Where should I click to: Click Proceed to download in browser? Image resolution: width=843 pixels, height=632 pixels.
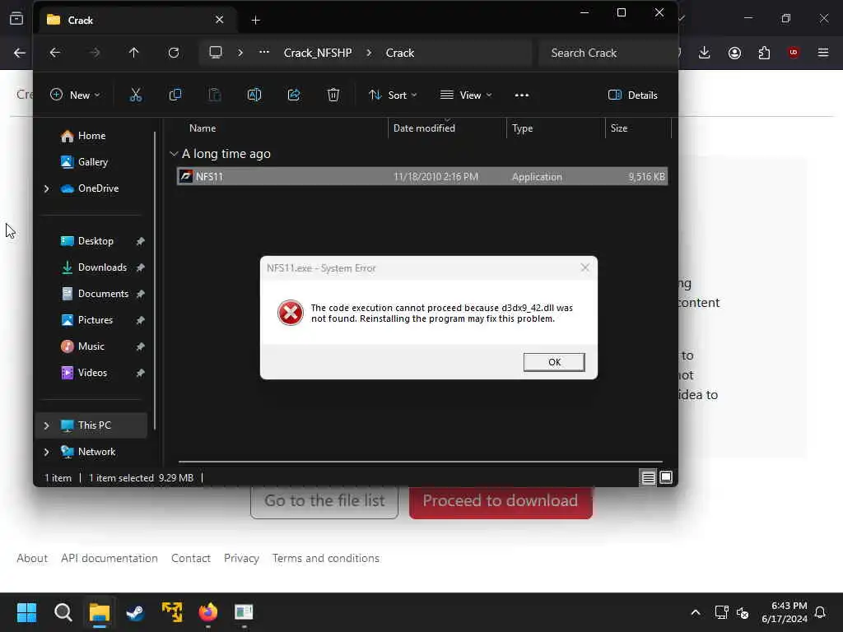pyautogui.click(x=501, y=501)
